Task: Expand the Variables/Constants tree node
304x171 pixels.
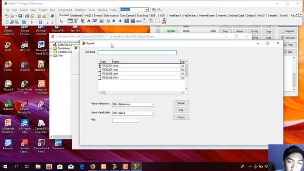Action: (x=51, y=52)
